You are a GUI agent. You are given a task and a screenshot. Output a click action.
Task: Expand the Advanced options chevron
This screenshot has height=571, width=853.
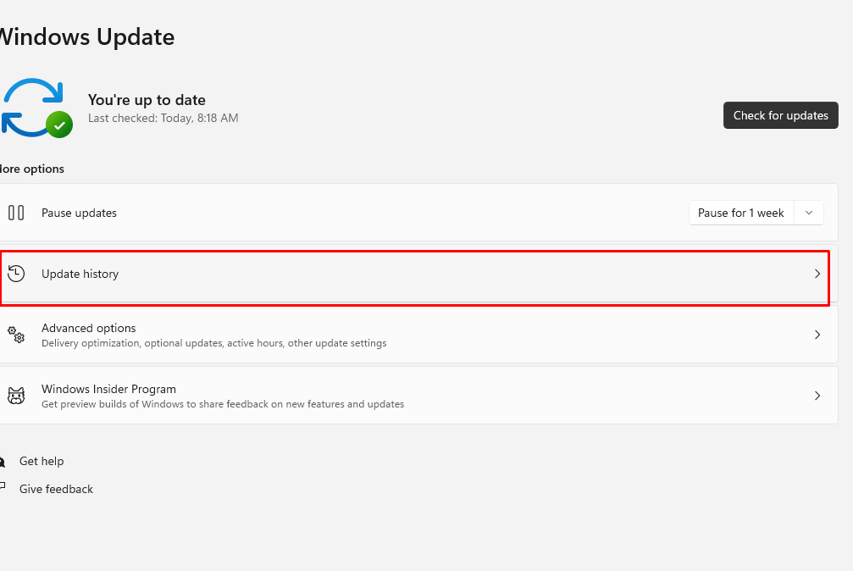click(x=817, y=335)
